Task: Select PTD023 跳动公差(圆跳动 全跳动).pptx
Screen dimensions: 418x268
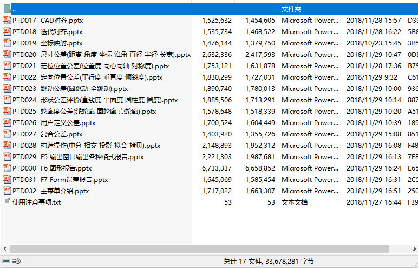Action: click(x=70, y=88)
